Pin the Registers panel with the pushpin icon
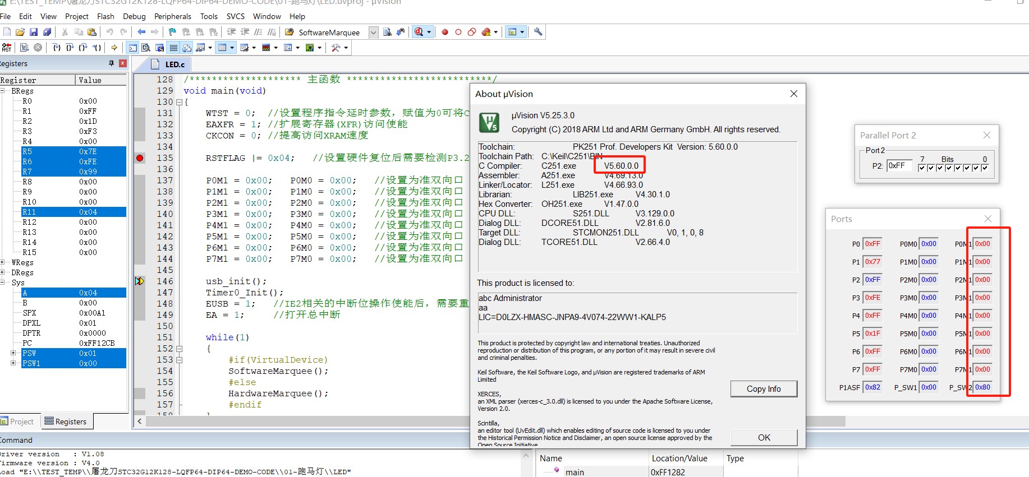The image size is (1029, 477). pyautogui.click(x=111, y=63)
